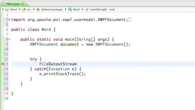Click the args parameter on line 8
The width and height of the screenshot is (195, 110).
point(102,40)
